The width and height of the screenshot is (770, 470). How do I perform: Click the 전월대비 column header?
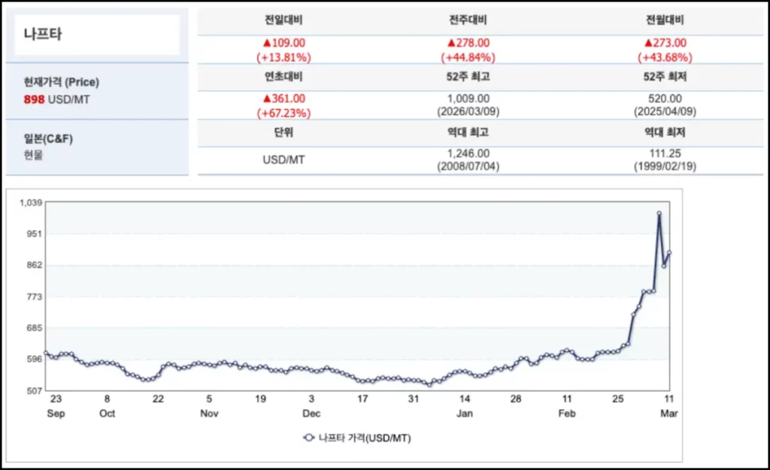tap(665, 20)
